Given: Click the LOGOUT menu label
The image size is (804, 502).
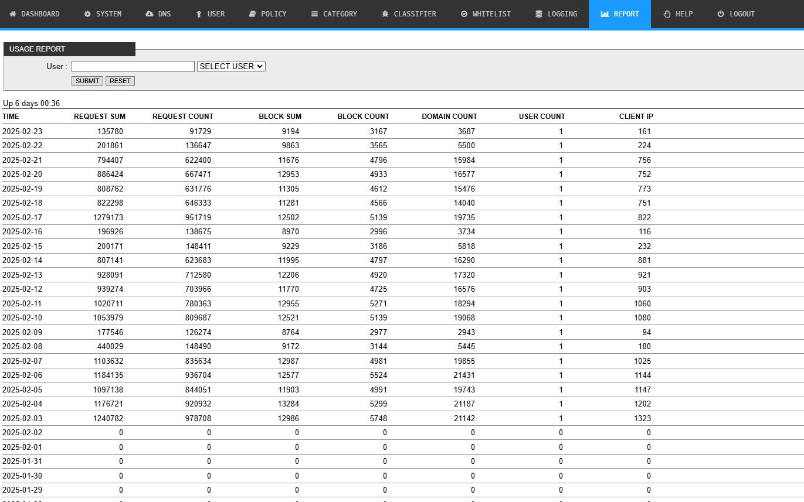Looking at the screenshot, I should pos(742,14).
